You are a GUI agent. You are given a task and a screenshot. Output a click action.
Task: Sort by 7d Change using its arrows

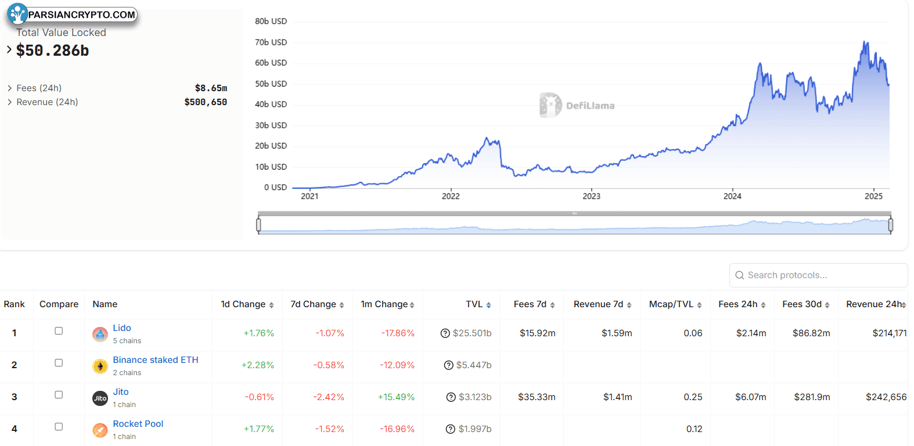tap(341, 305)
